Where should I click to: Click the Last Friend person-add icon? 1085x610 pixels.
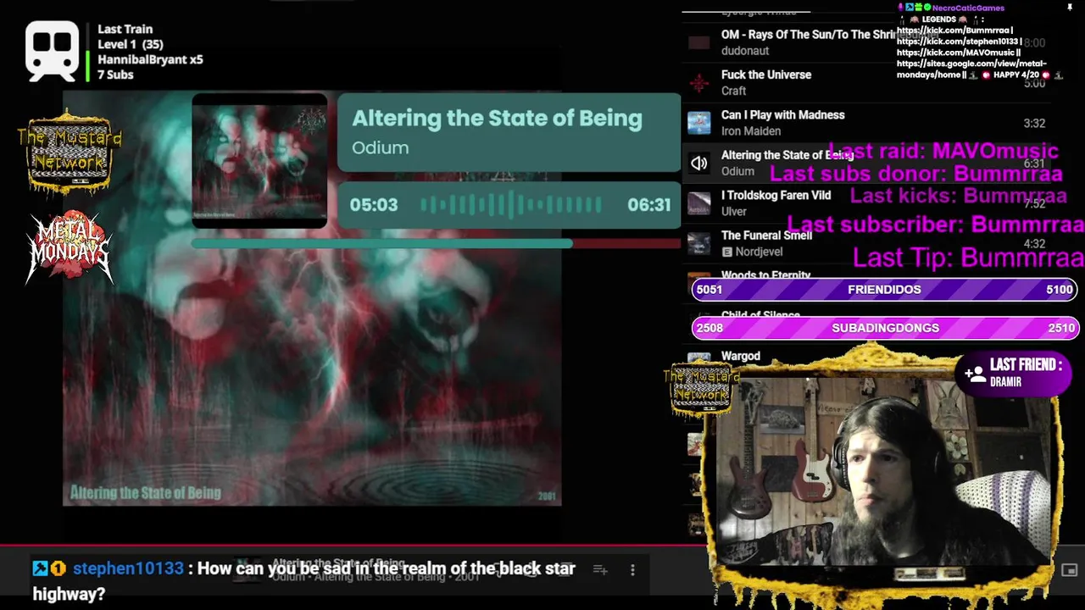click(975, 373)
